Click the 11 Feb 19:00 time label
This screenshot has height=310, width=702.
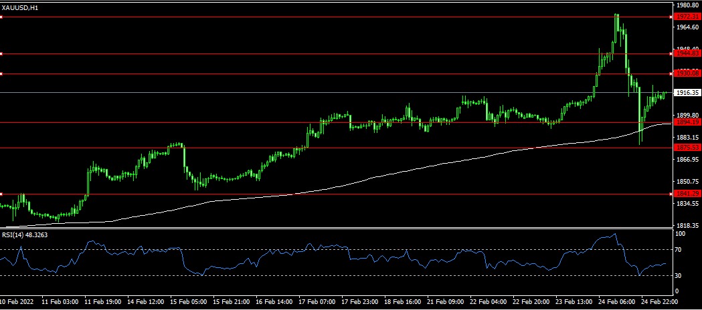103,301
